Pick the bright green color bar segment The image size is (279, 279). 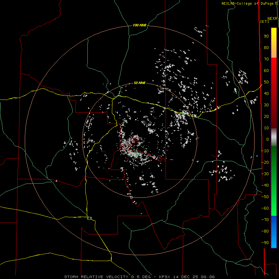[274, 205]
